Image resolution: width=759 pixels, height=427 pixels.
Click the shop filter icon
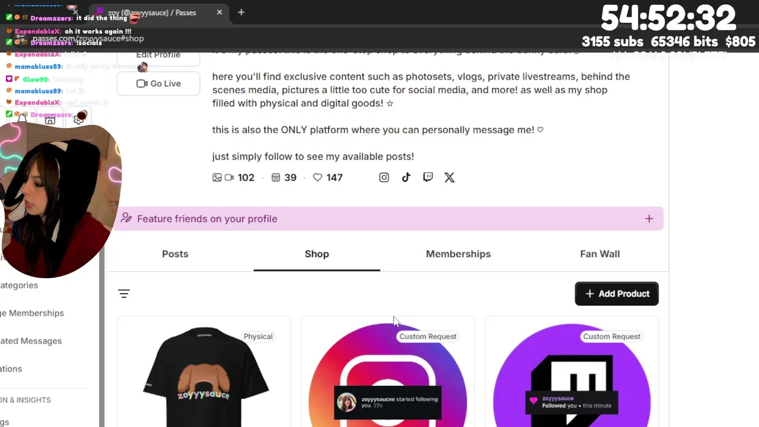tap(124, 294)
